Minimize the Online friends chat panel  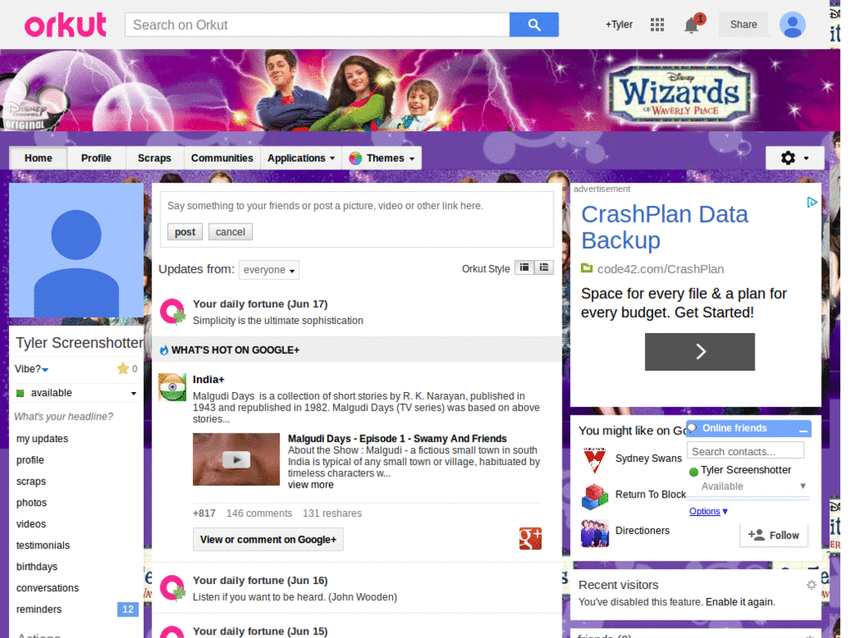pyautogui.click(x=804, y=429)
